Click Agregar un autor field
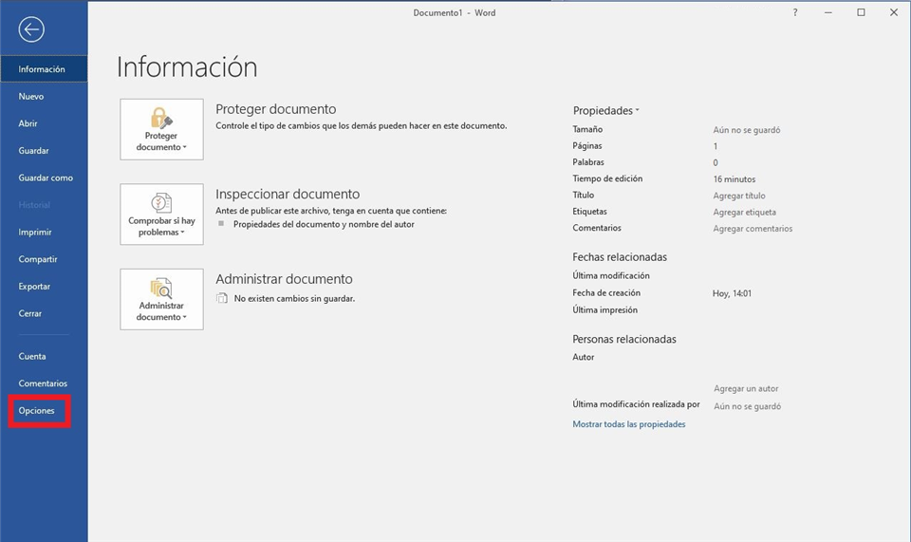 click(x=746, y=388)
